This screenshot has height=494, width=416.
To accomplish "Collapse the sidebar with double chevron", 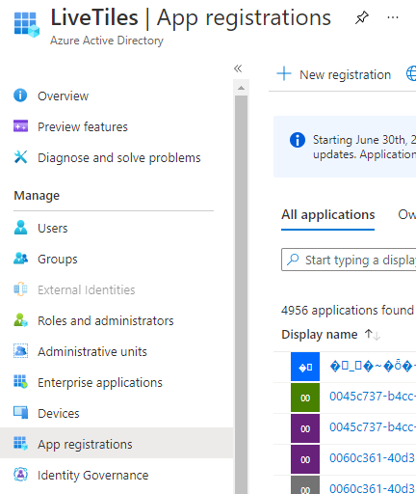I will 238,69.
